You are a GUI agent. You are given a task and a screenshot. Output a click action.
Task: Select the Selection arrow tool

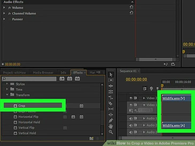[x=111, y=75]
